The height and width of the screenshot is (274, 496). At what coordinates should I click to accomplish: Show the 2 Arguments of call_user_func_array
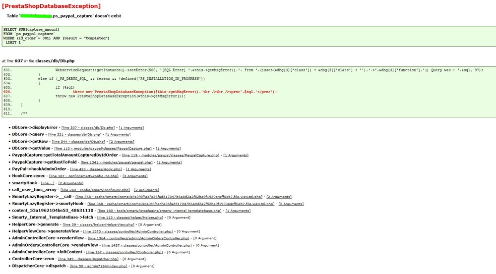pyautogui.click(x=146, y=190)
